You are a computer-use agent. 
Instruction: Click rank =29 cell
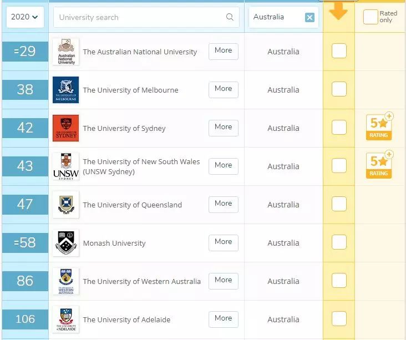25,52
